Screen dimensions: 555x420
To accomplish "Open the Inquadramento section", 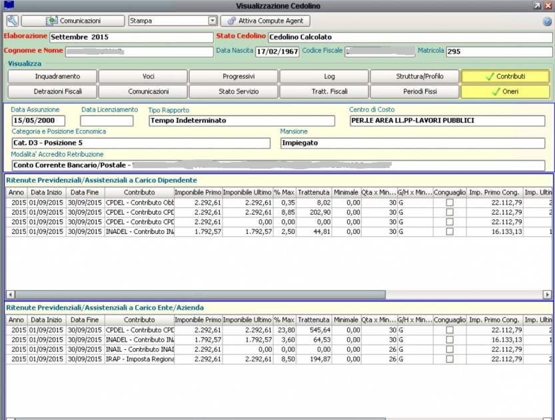I will click(53, 77).
